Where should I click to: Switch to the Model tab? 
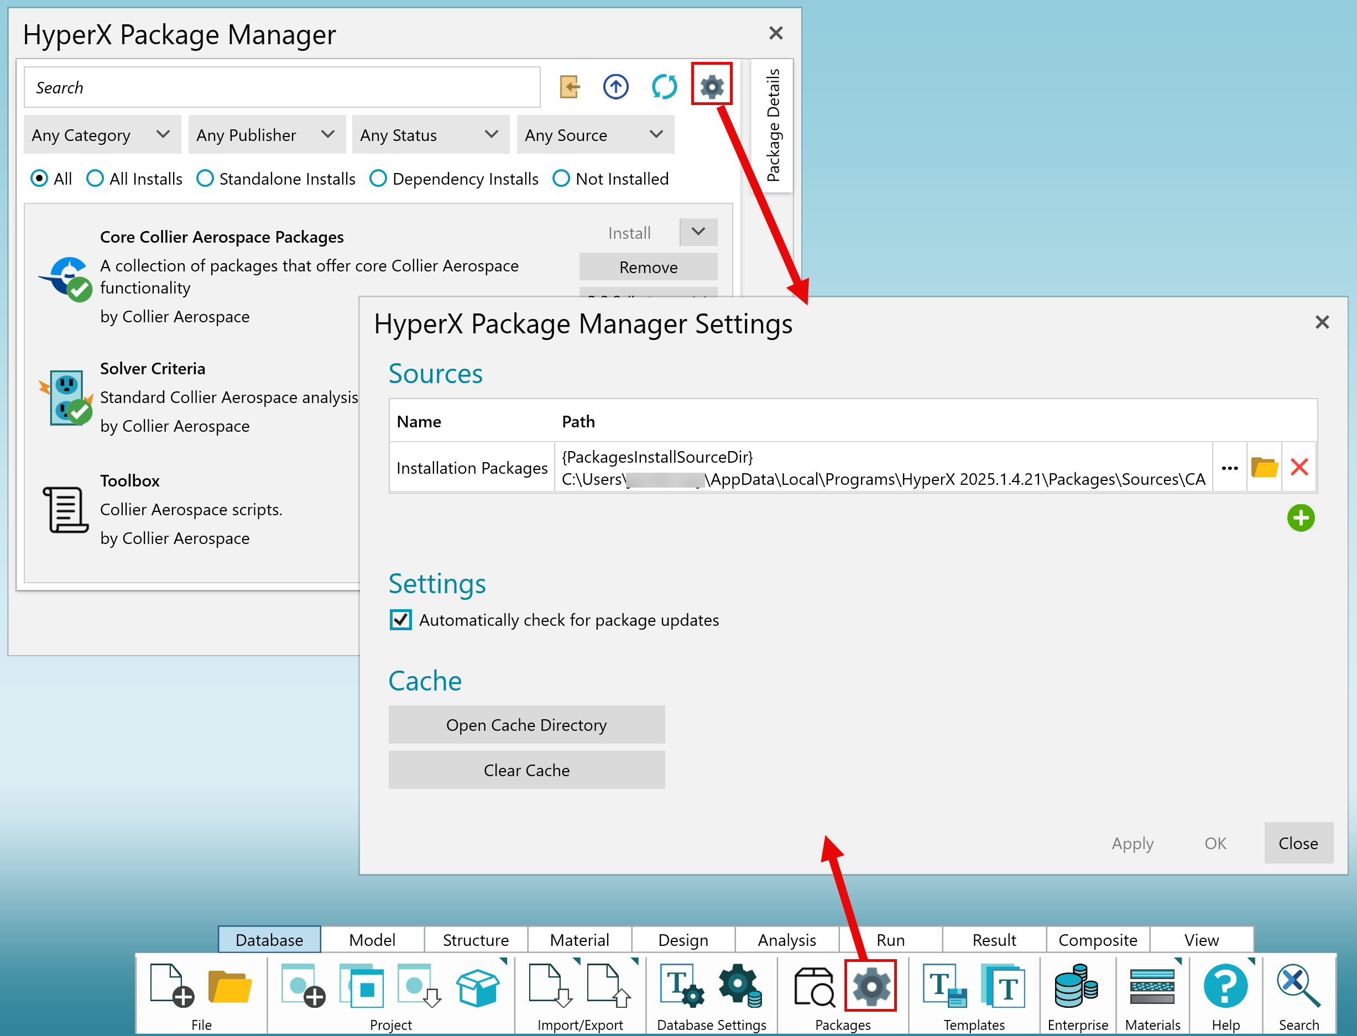pos(373,939)
